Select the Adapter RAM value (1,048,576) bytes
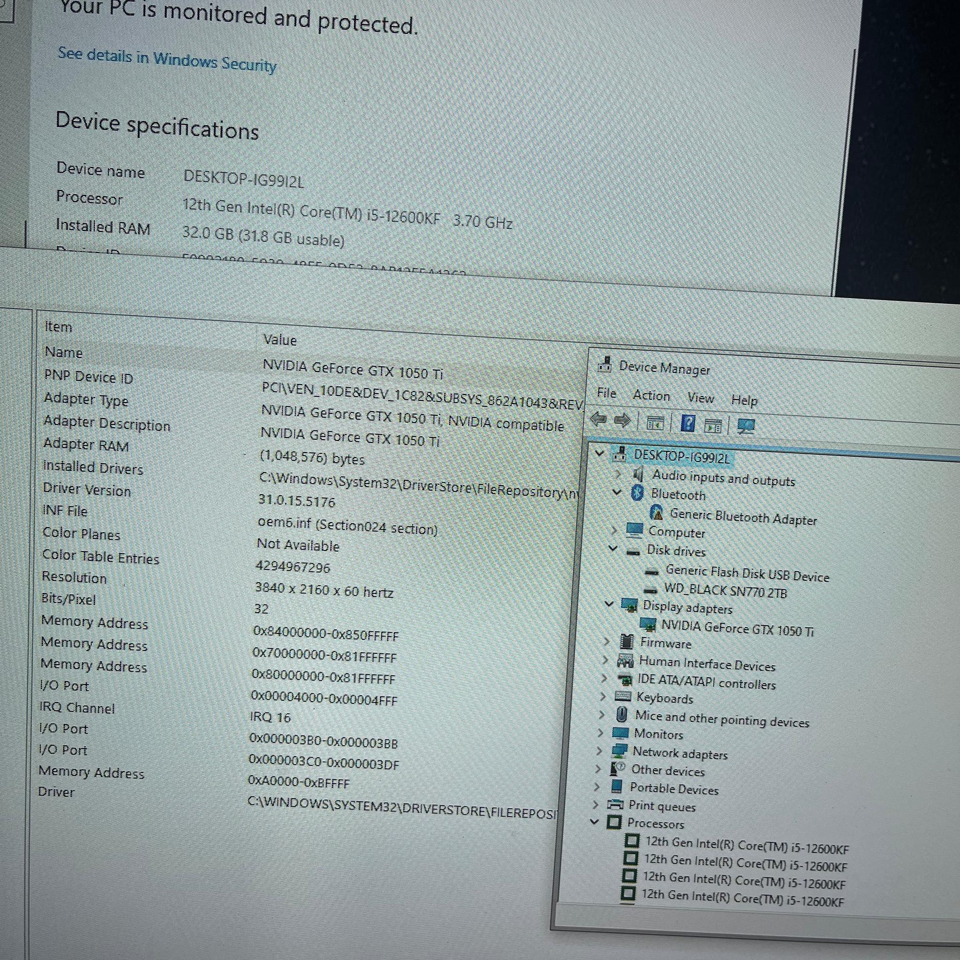Screen dimensions: 960x960 tap(313, 457)
